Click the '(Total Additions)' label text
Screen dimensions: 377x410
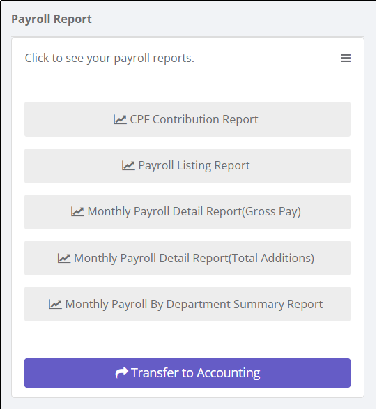271,258
